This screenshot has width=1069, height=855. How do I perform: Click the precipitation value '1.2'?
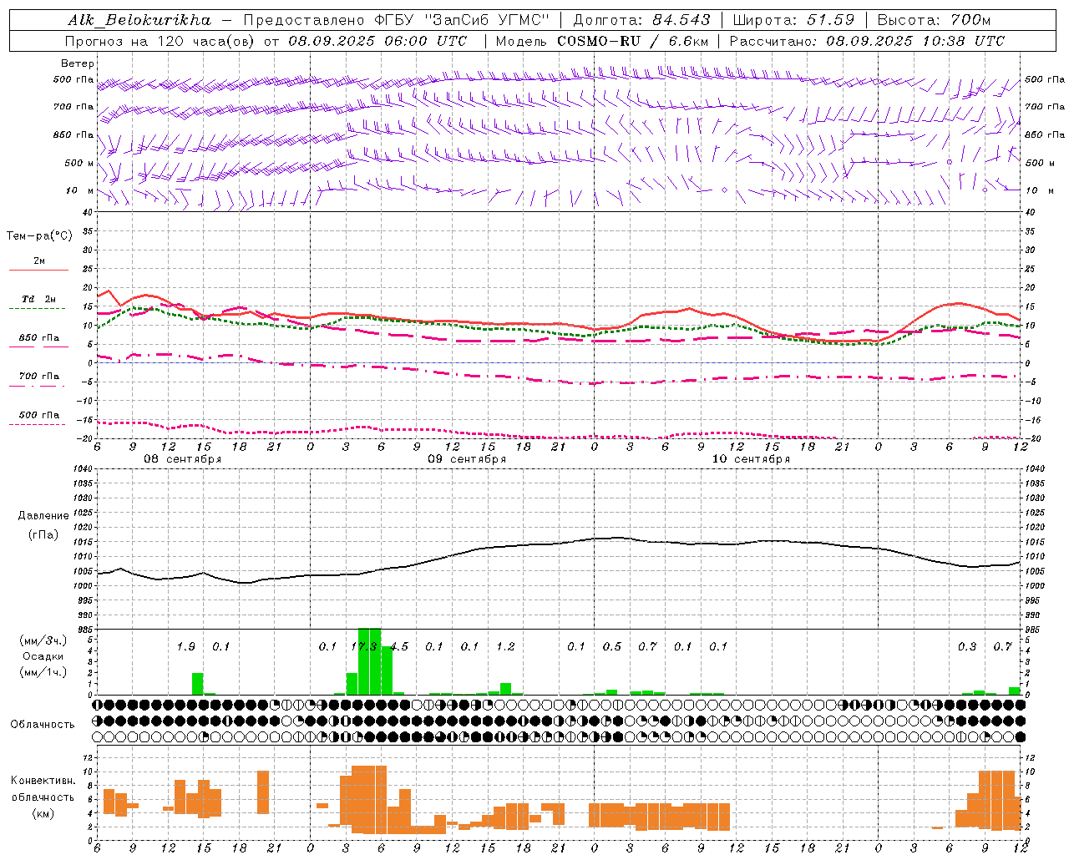tap(505, 646)
